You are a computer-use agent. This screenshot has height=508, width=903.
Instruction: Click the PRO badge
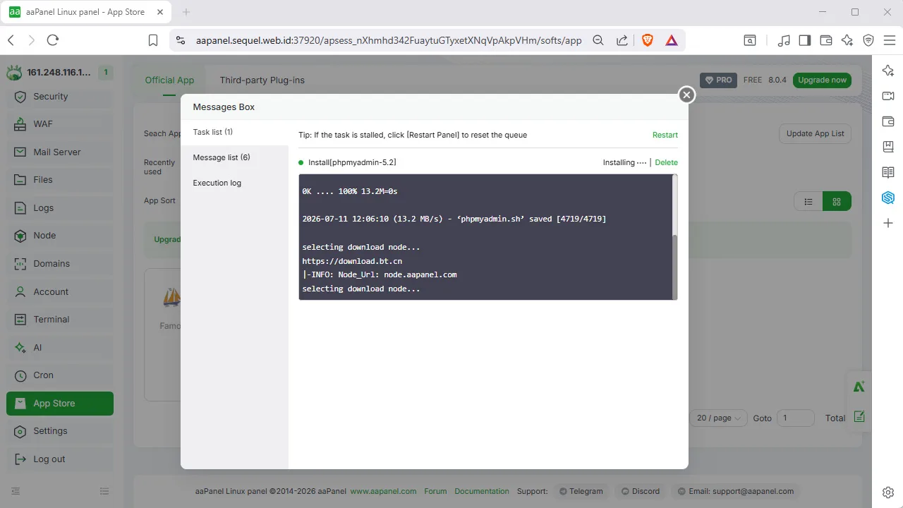[719, 80]
